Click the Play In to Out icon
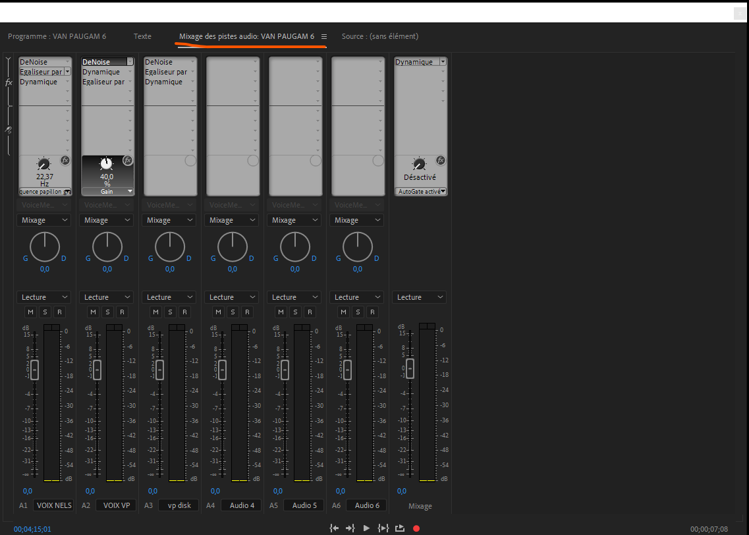749x535 pixels. (x=383, y=528)
